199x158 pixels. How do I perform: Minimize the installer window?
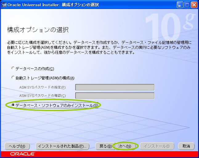click(180, 5)
